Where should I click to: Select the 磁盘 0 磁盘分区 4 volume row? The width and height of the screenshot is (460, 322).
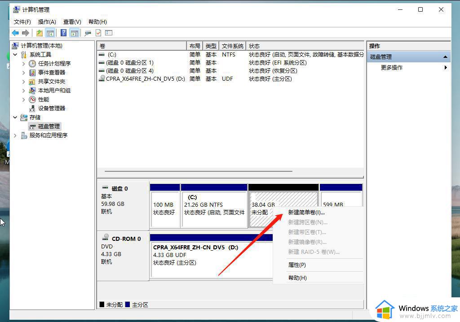coord(230,70)
